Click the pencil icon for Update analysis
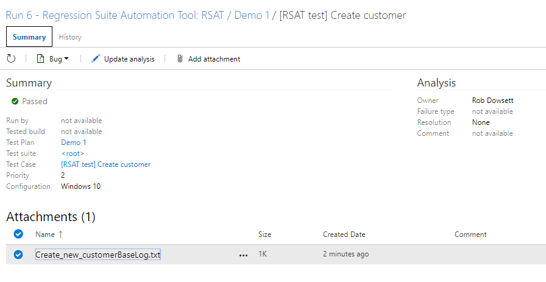This screenshot has height=282, width=546. point(95,59)
